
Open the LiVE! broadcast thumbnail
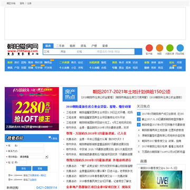161,179
